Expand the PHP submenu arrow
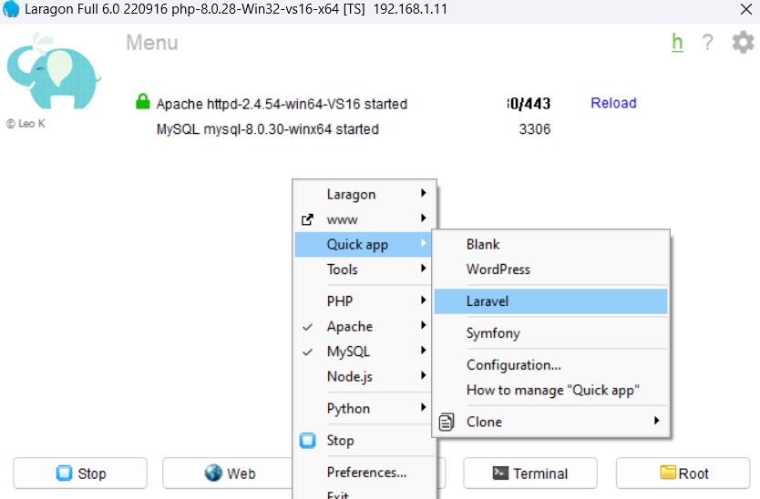 (423, 300)
